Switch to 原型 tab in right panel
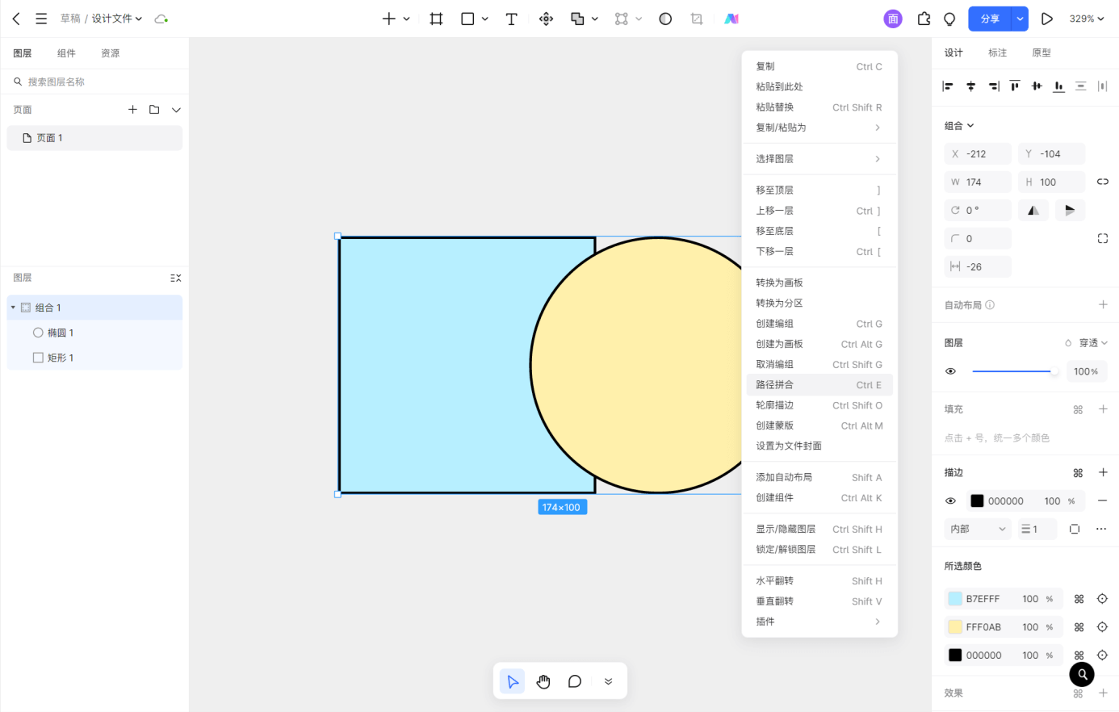 [x=1041, y=52]
